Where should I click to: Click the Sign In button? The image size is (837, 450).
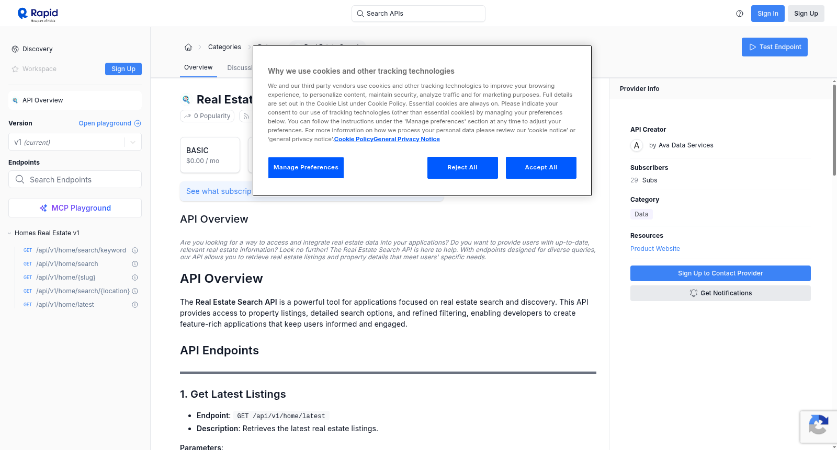[x=767, y=14]
